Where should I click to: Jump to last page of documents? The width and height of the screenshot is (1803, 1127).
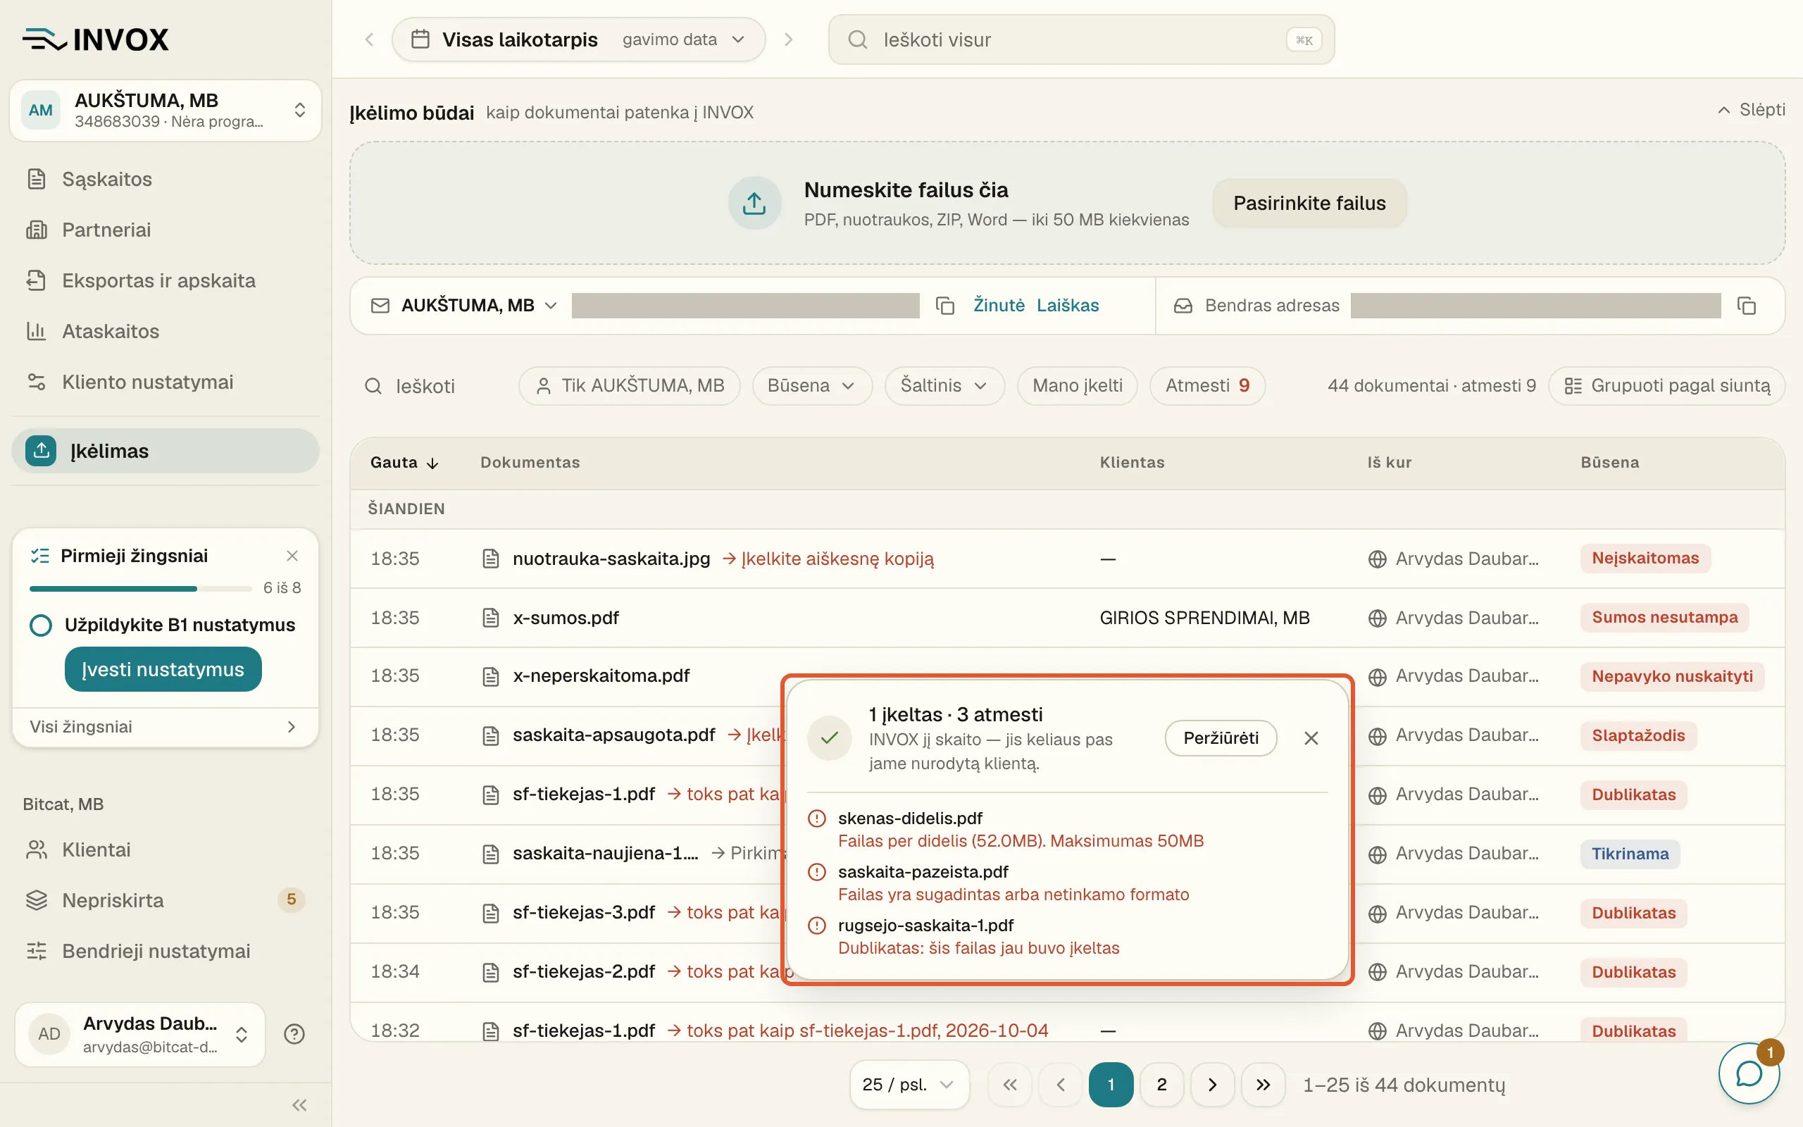(x=1263, y=1085)
